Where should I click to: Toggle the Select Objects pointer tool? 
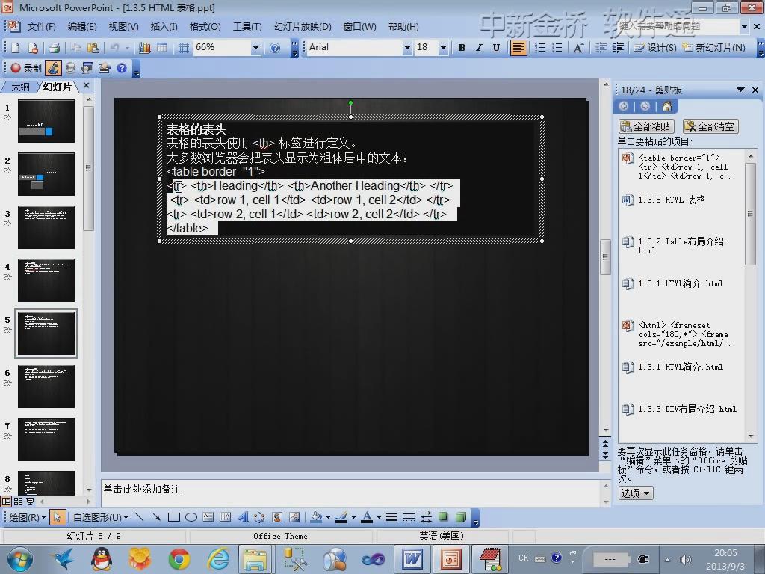pos(57,517)
